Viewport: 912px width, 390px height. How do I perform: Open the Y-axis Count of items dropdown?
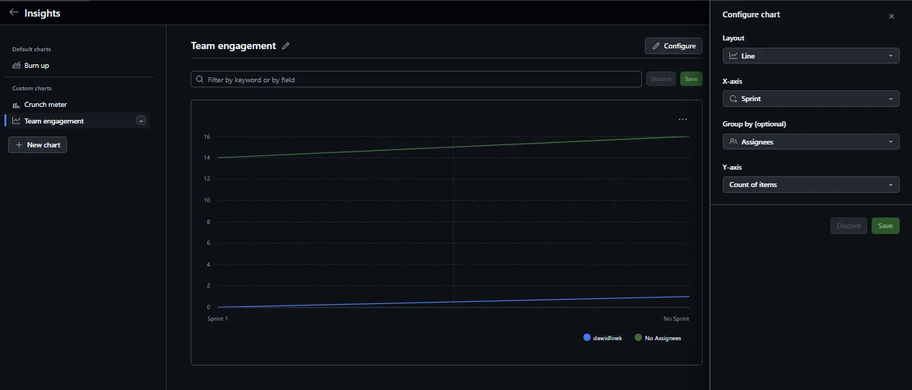(x=810, y=185)
